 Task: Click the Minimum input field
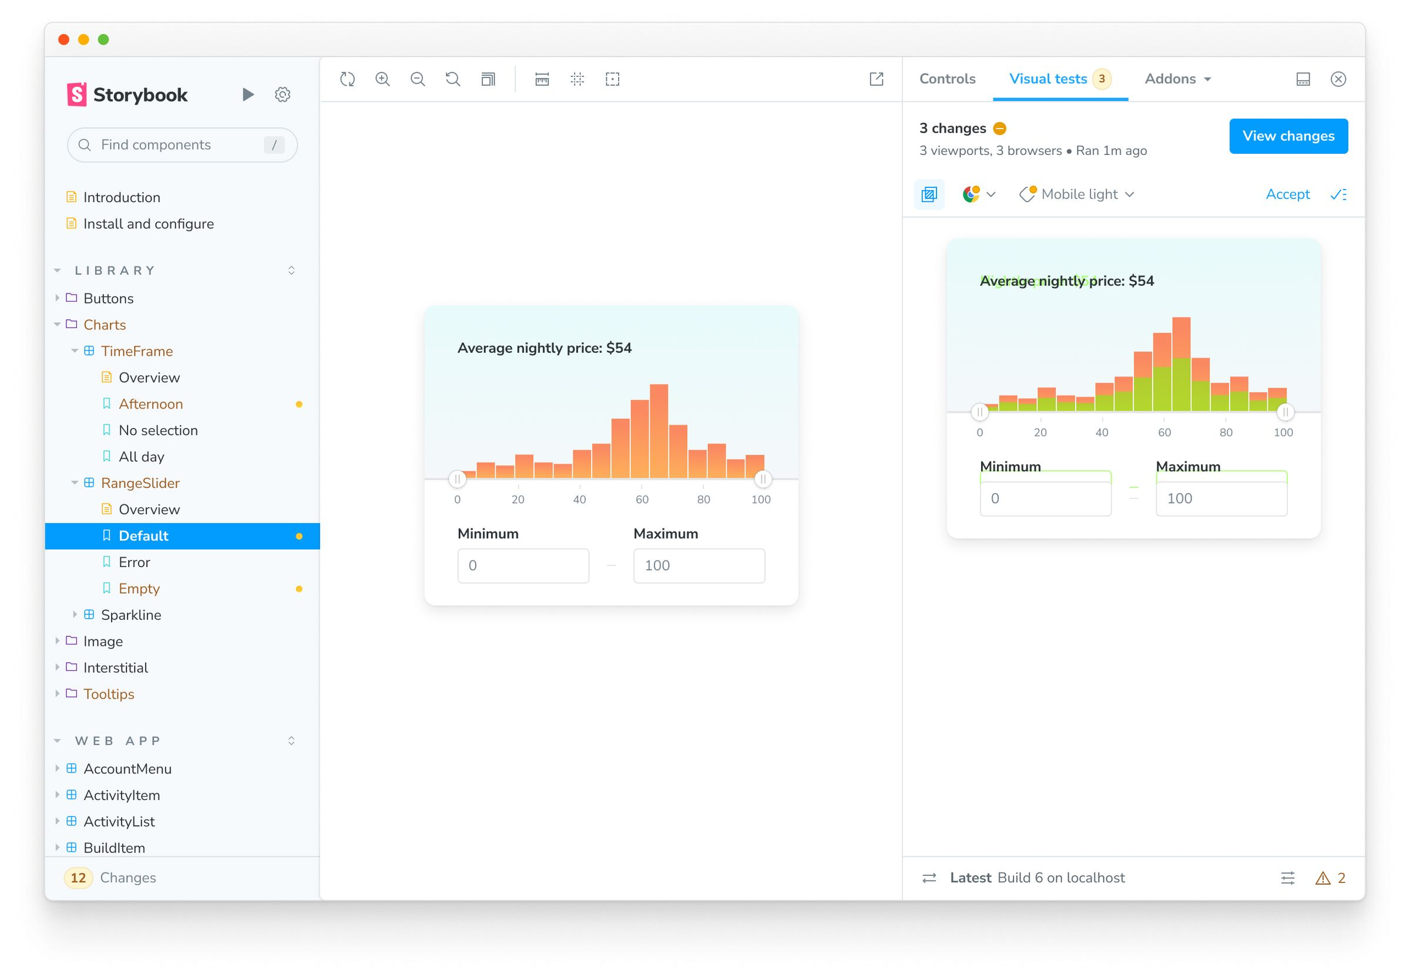pyautogui.click(x=521, y=565)
